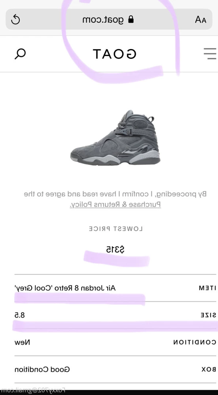Tap the Good Condition box value
218x395 pixels.
point(42,369)
